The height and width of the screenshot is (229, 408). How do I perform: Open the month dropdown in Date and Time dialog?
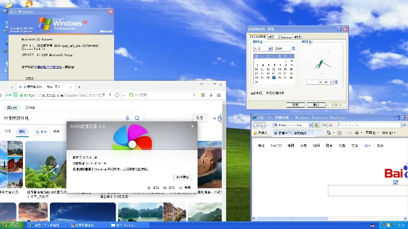(270, 49)
